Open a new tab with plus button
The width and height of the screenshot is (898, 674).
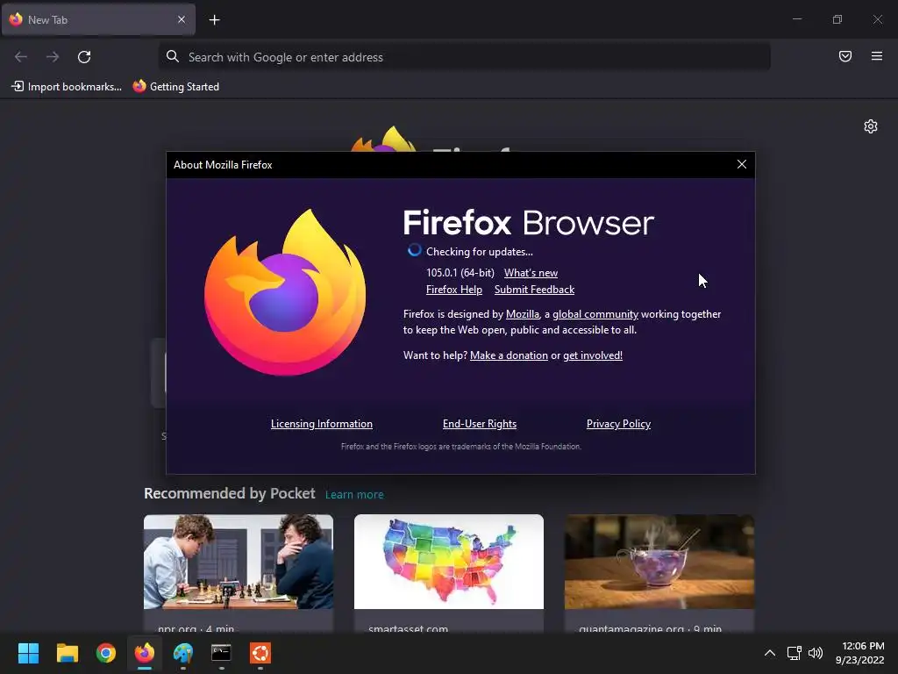click(214, 20)
